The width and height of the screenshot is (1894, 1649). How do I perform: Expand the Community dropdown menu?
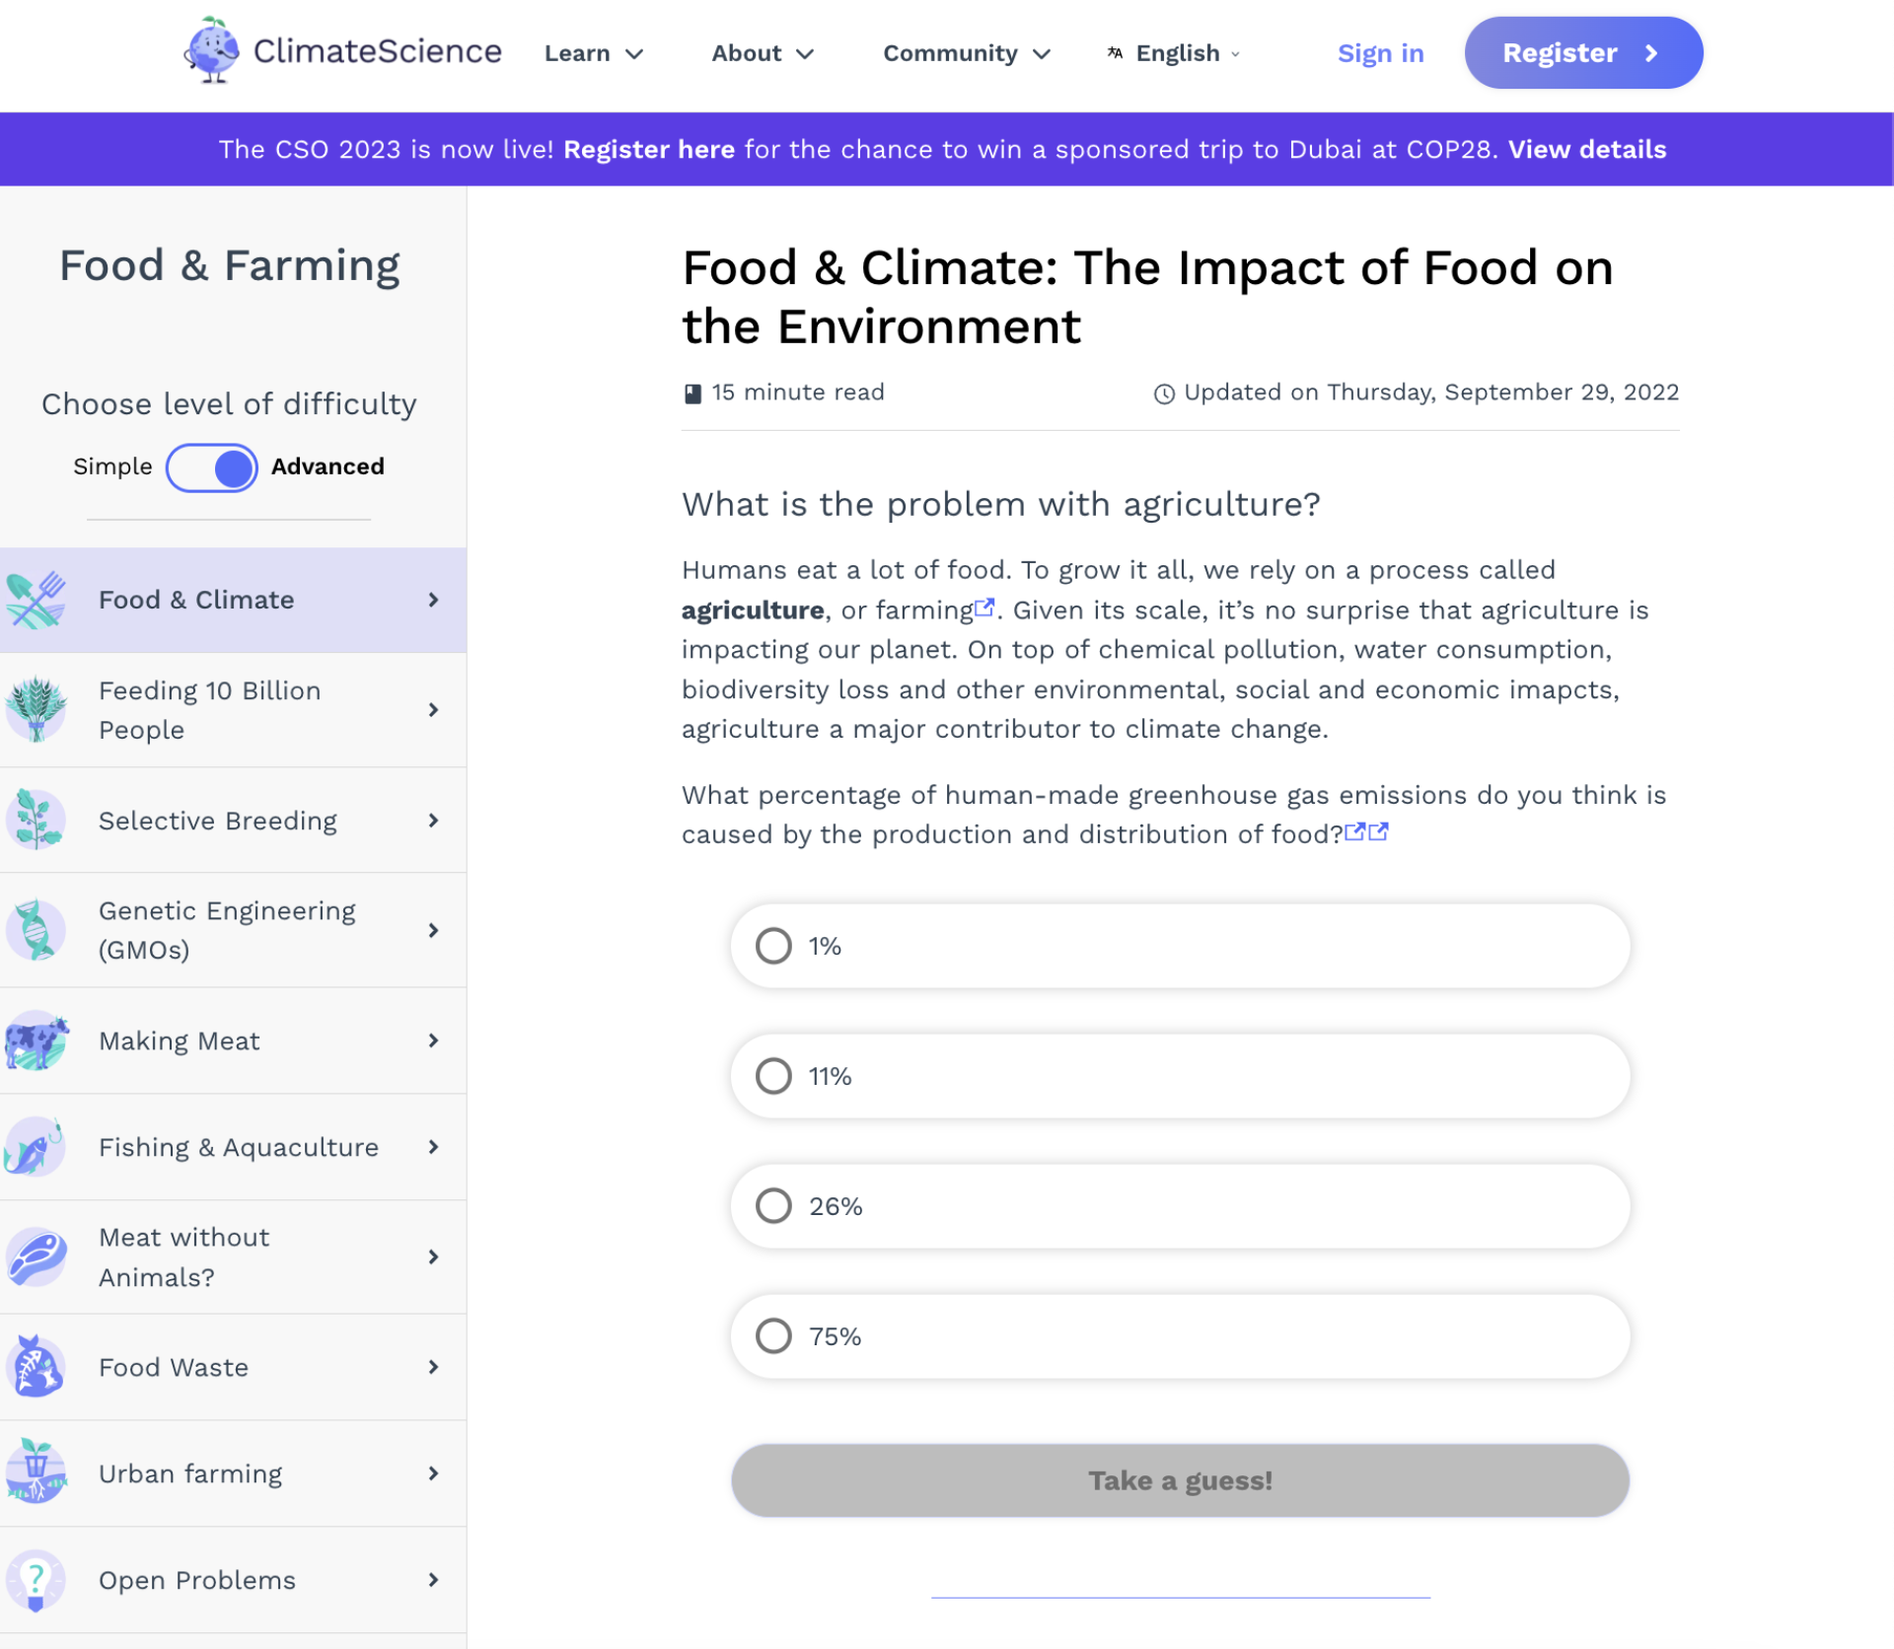(x=966, y=53)
